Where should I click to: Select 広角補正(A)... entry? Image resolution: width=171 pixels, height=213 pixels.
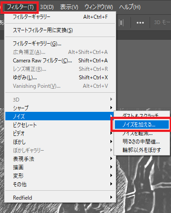pos(60,52)
